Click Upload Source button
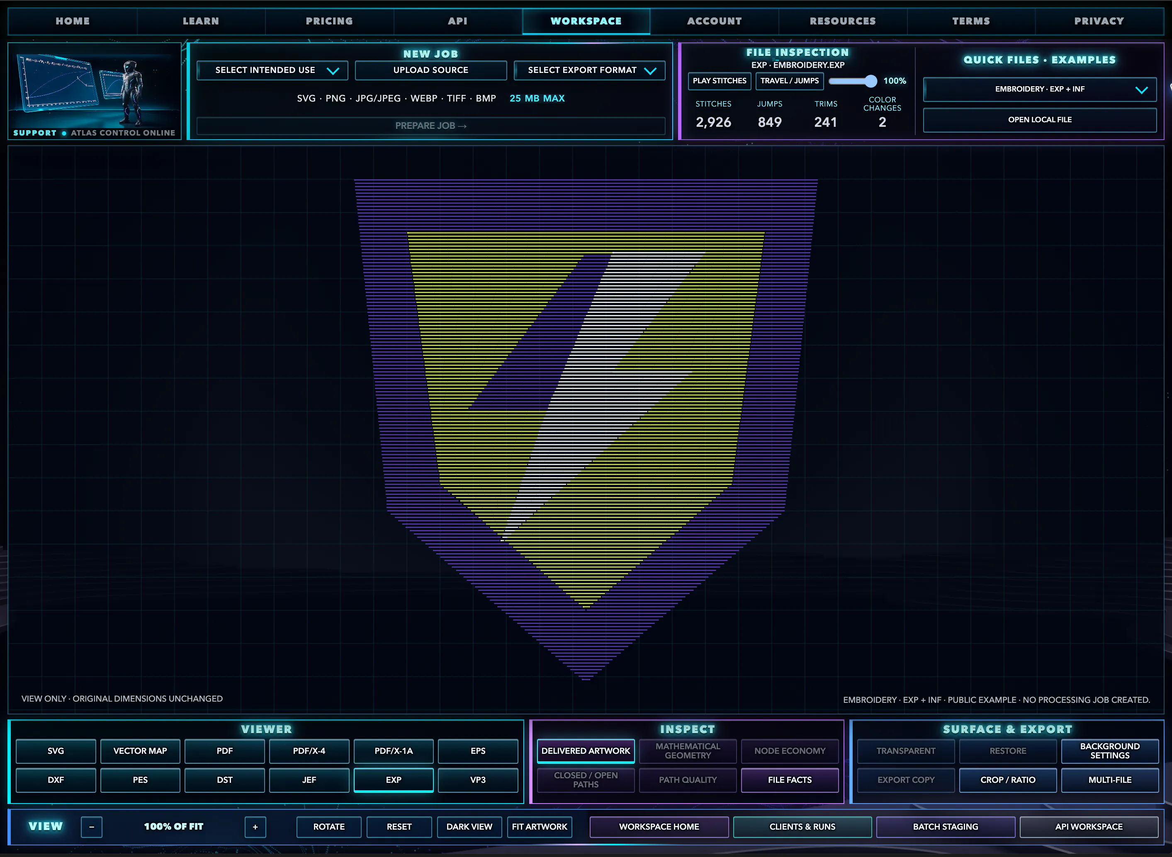The width and height of the screenshot is (1172, 857). (431, 70)
